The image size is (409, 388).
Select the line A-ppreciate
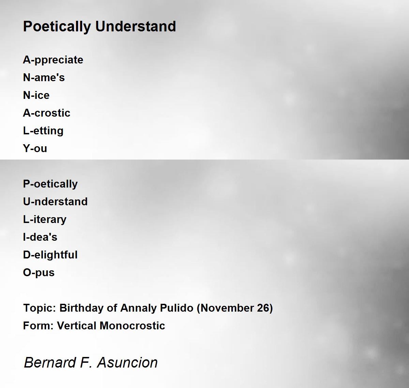pos(53,60)
